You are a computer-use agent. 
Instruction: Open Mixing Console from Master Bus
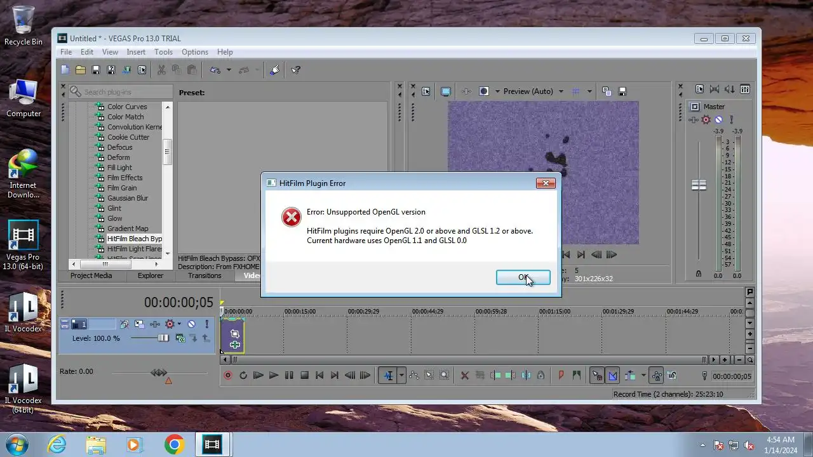tap(745, 89)
